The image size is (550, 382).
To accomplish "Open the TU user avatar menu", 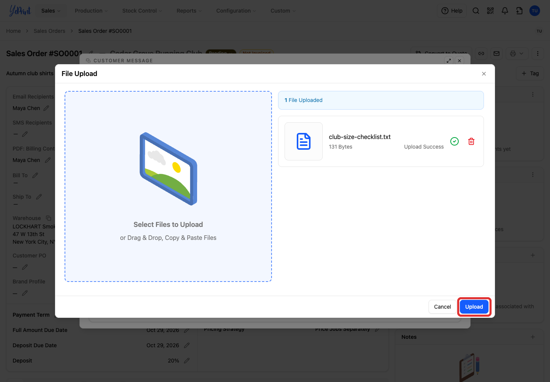I will coord(535,11).
